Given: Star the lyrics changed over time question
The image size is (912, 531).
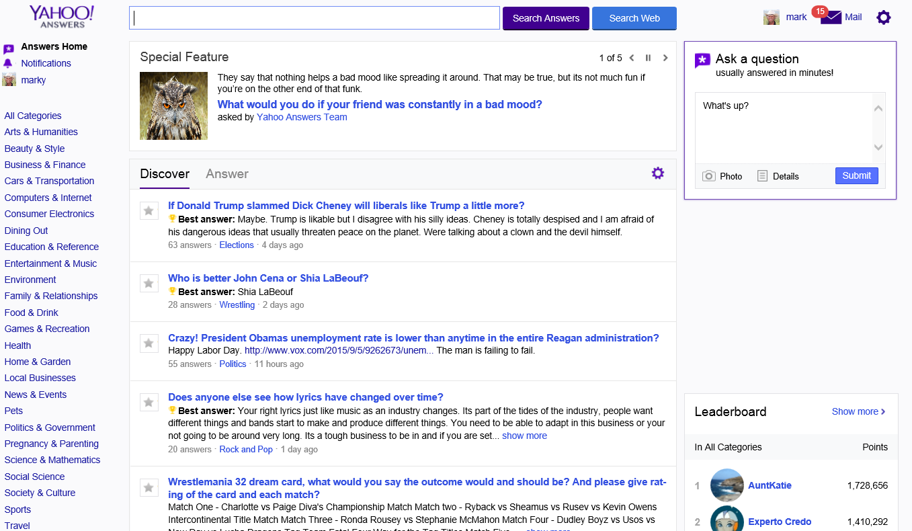Looking at the screenshot, I should pos(149,402).
